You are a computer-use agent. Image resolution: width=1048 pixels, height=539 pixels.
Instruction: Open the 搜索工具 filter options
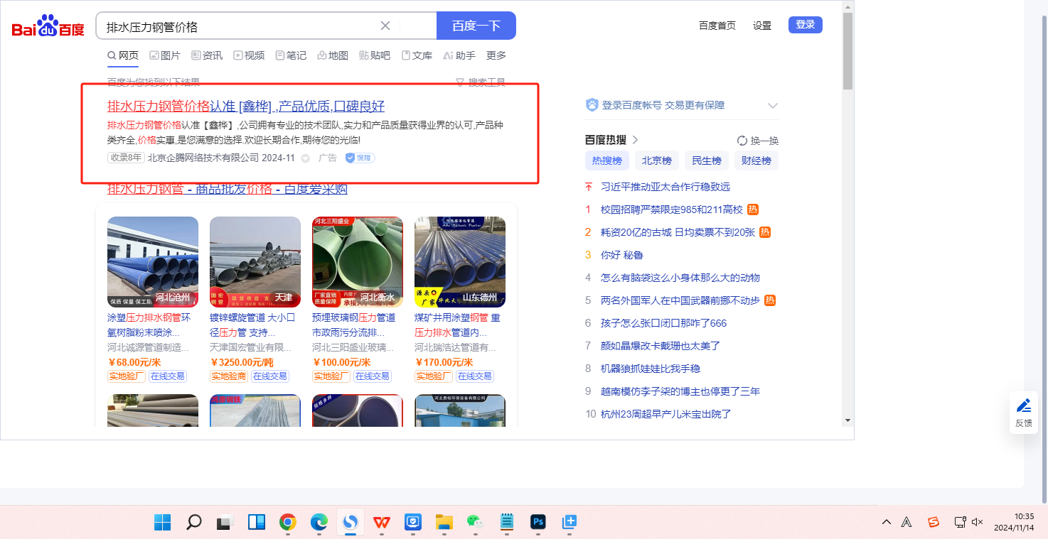(x=481, y=82)
